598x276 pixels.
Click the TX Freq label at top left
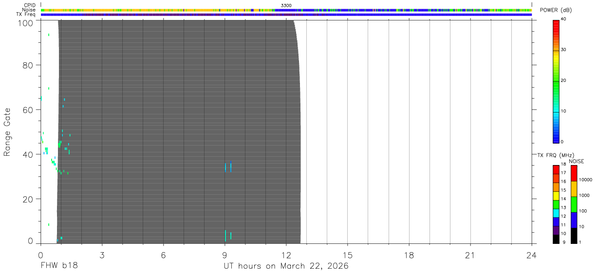pos(26,14)
